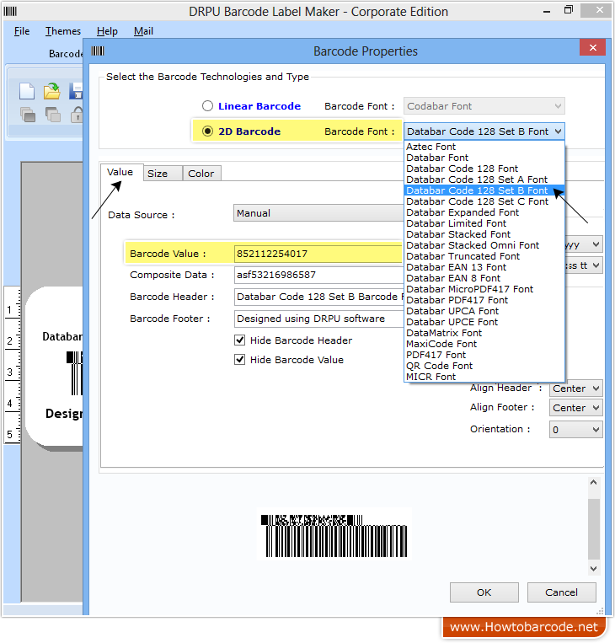
Task: Click the barcode icon in Barcode Properties title
Action: click(x=98, y=51)
